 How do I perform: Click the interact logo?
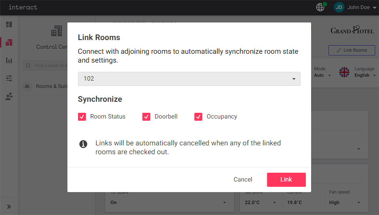pyautogui.click(x=23, y=7)
